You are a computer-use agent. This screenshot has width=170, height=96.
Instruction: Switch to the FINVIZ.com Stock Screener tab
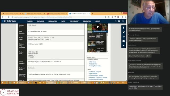click(x=35, y=14)
